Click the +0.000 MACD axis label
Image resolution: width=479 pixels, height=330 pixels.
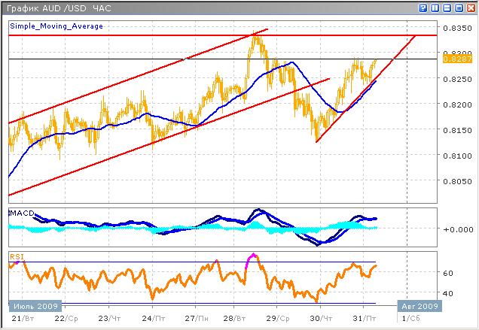(453, 229)
